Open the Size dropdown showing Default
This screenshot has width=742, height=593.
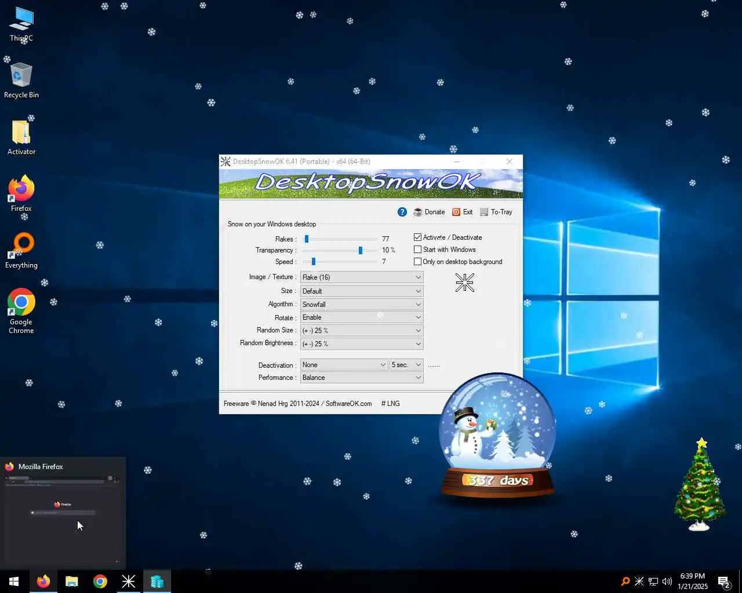[x=362, y=291]
